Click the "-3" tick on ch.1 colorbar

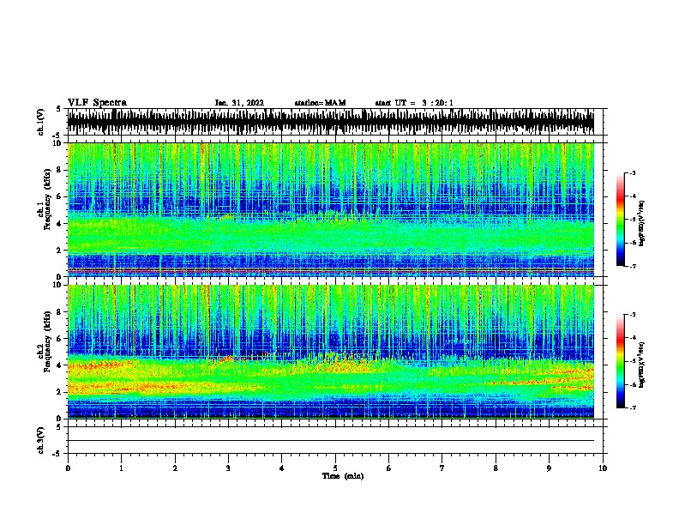click(x=633, y=172)
